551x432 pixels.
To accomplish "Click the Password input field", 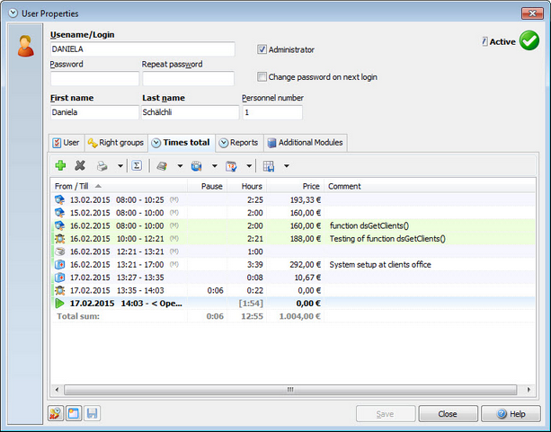I will pyautogui.click(x=94, y=79).
